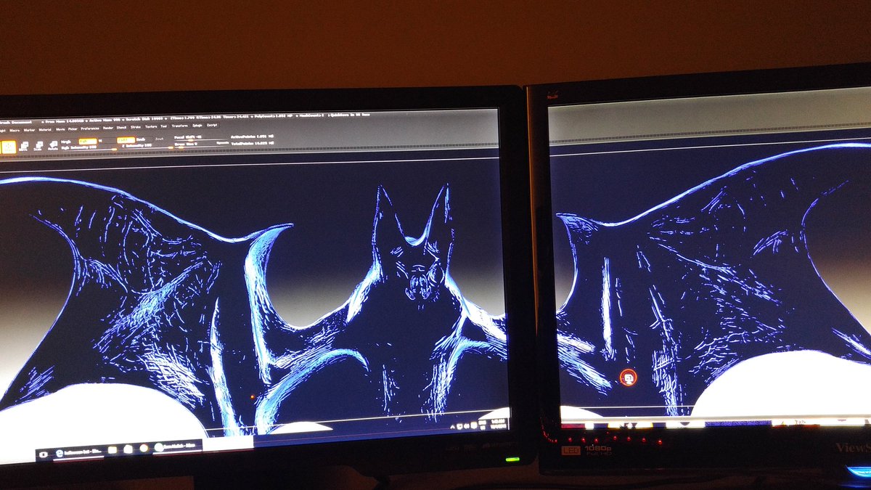This screenshot has width=871, height=490.
Task: Open the File Explorer taskbar icon
Action: pos(112,450)
